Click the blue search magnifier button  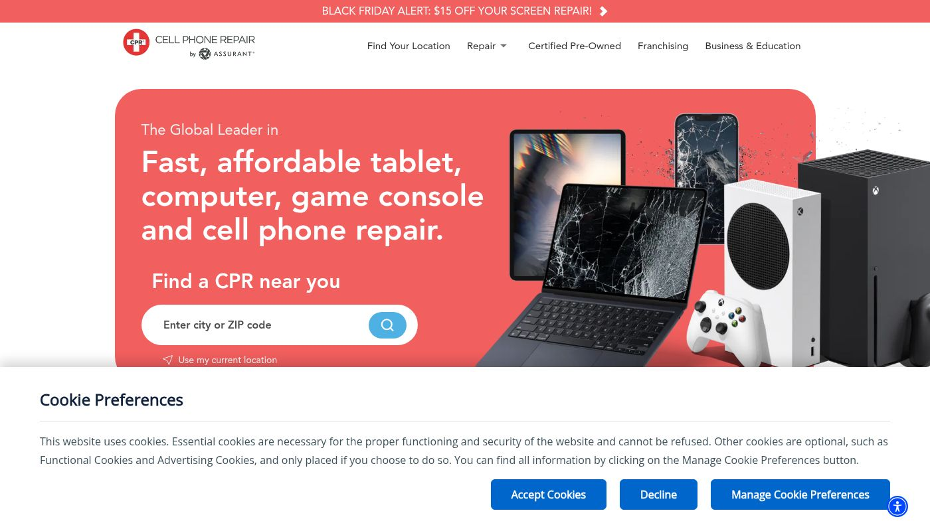pyautogui.click(x=387, y=325)
